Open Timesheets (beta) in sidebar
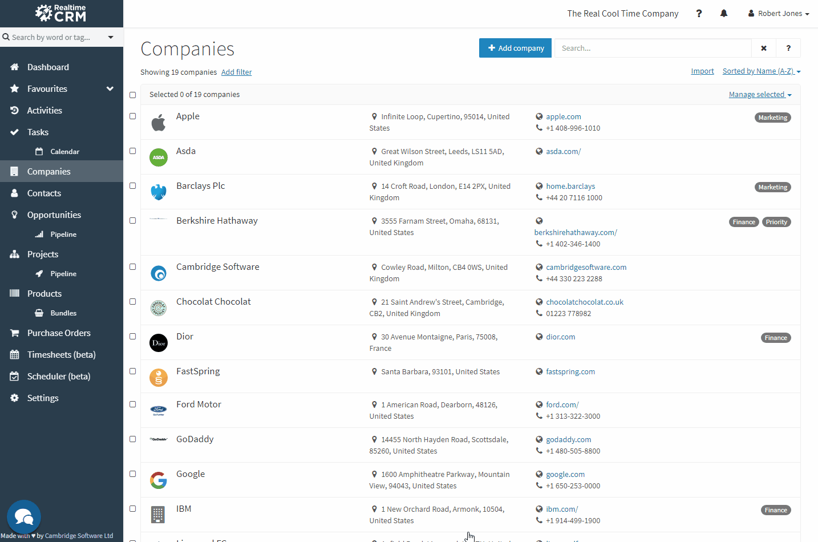 click(62, 355)
